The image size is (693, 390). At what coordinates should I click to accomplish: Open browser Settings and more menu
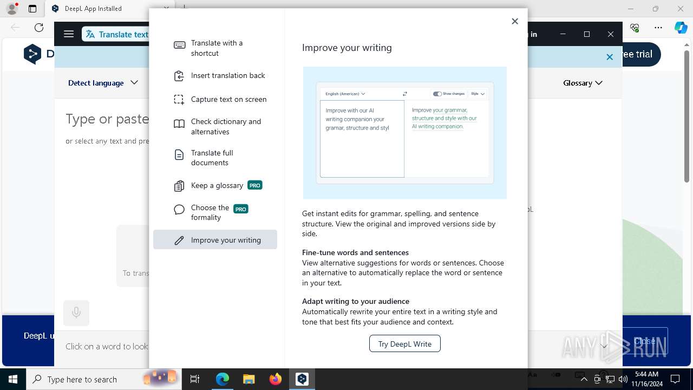pyautogui.click(x=658, y=28)
